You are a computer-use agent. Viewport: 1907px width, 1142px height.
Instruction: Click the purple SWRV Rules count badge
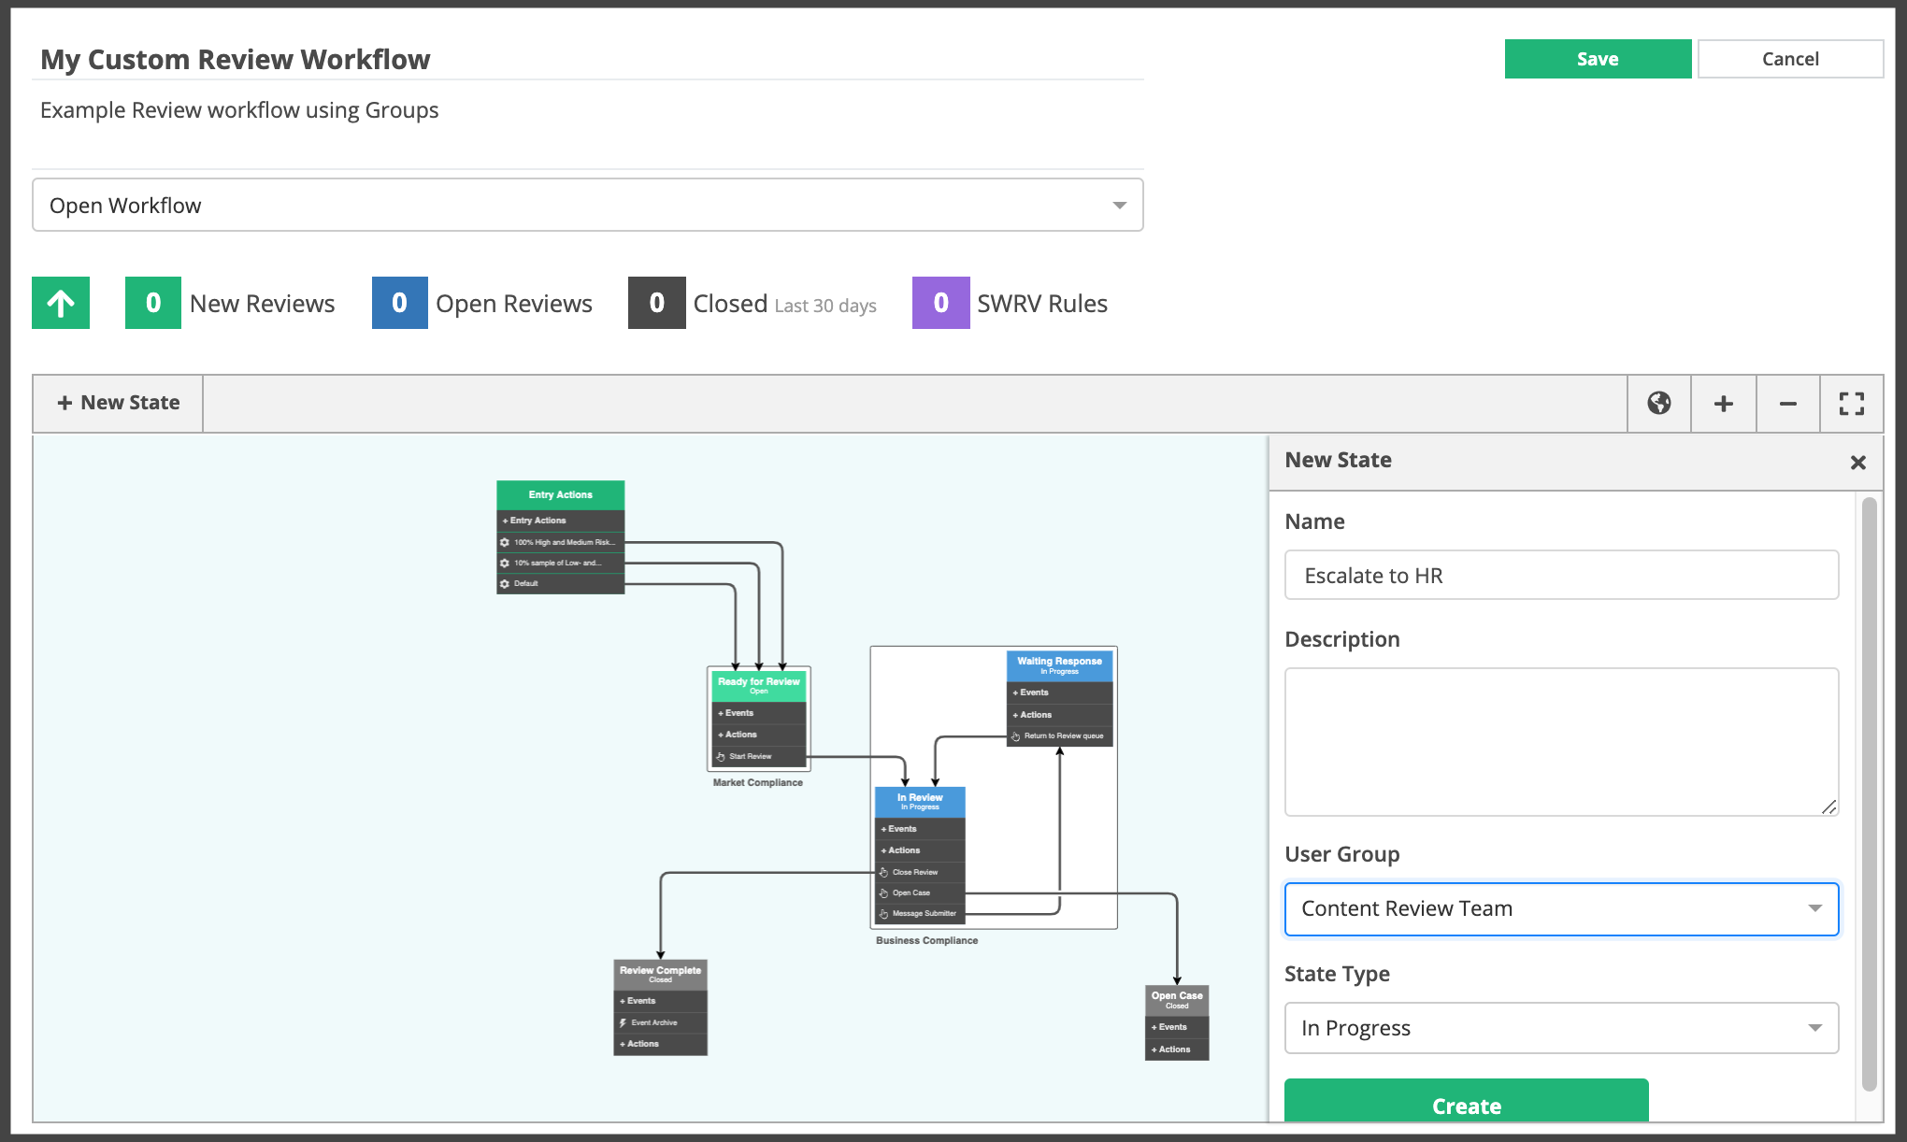coord(940,303)
